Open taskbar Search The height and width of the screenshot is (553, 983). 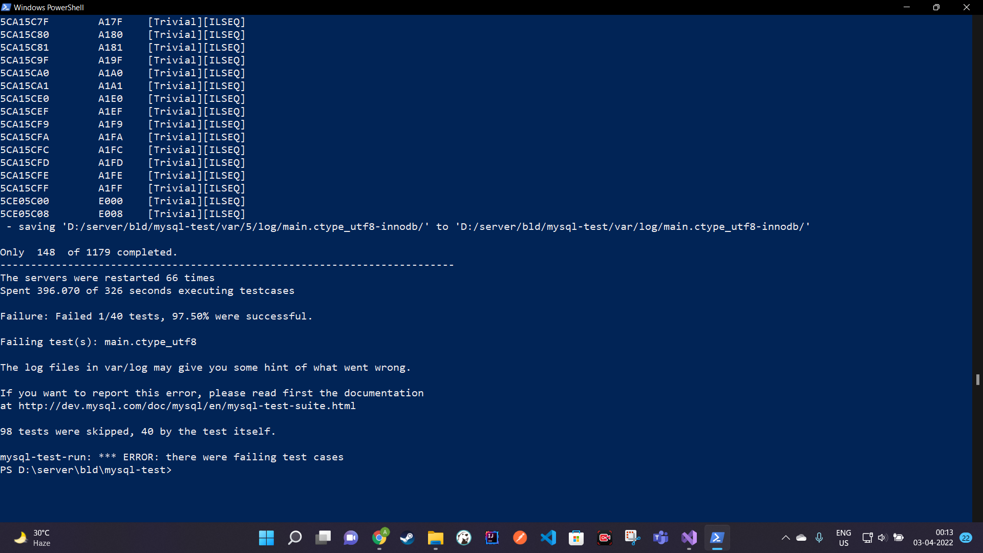(295, 538)
